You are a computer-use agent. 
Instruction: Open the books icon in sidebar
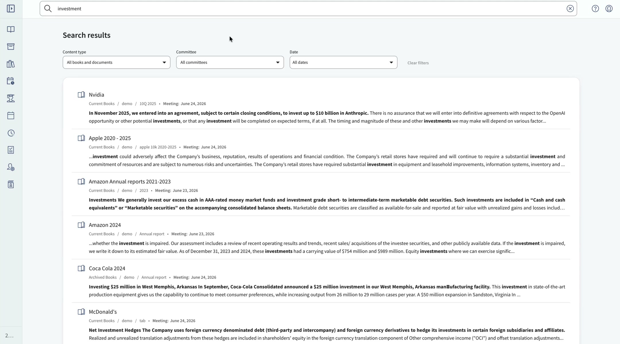click(11, 29)
